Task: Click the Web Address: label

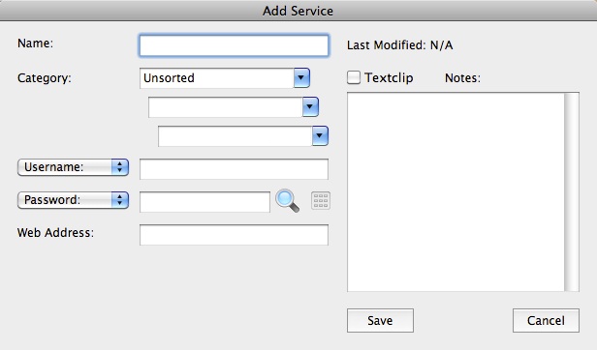Action: tap(55, 233)
